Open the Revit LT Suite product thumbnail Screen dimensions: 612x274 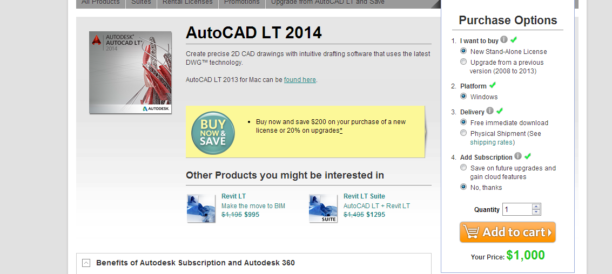(x=323, y=209)
